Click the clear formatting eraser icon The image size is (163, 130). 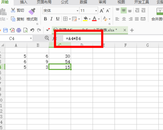click(x=105, y=19)
